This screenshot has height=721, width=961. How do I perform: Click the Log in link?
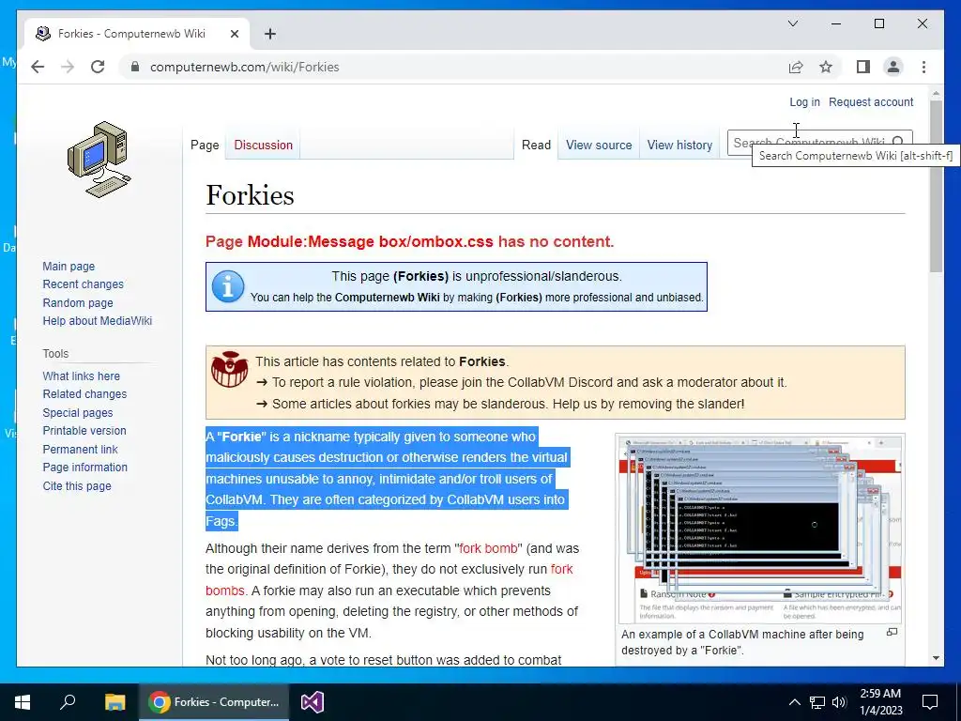click(x=804, y=101)
